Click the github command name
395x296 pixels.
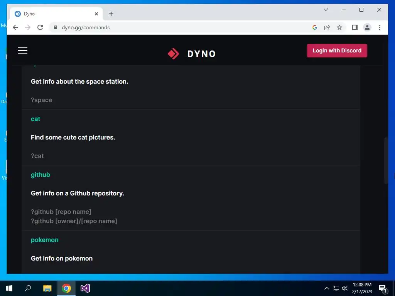click(x=40, y=175)
